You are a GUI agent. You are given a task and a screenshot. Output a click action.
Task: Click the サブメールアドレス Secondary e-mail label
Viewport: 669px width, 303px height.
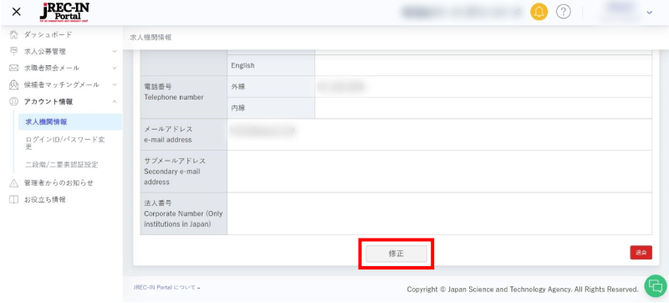click(x=175, y=172)
